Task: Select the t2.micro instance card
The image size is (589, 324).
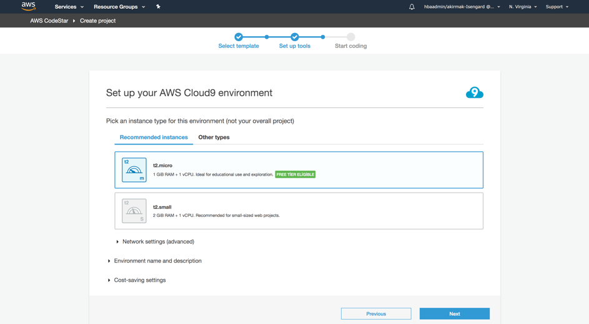Action: [299, 169]
